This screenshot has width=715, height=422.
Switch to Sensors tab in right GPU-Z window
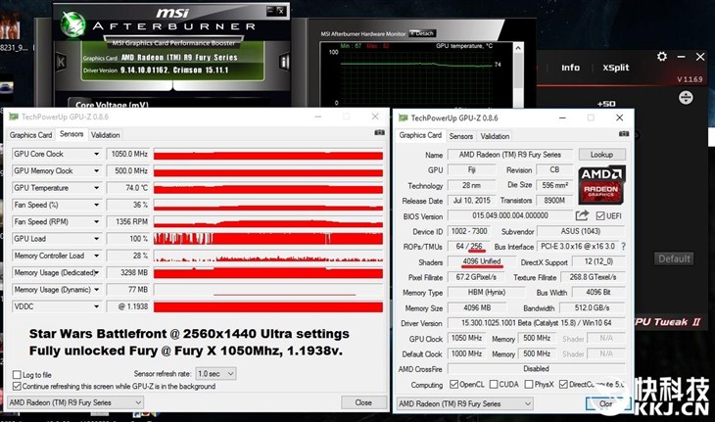[x=461, y=136]
